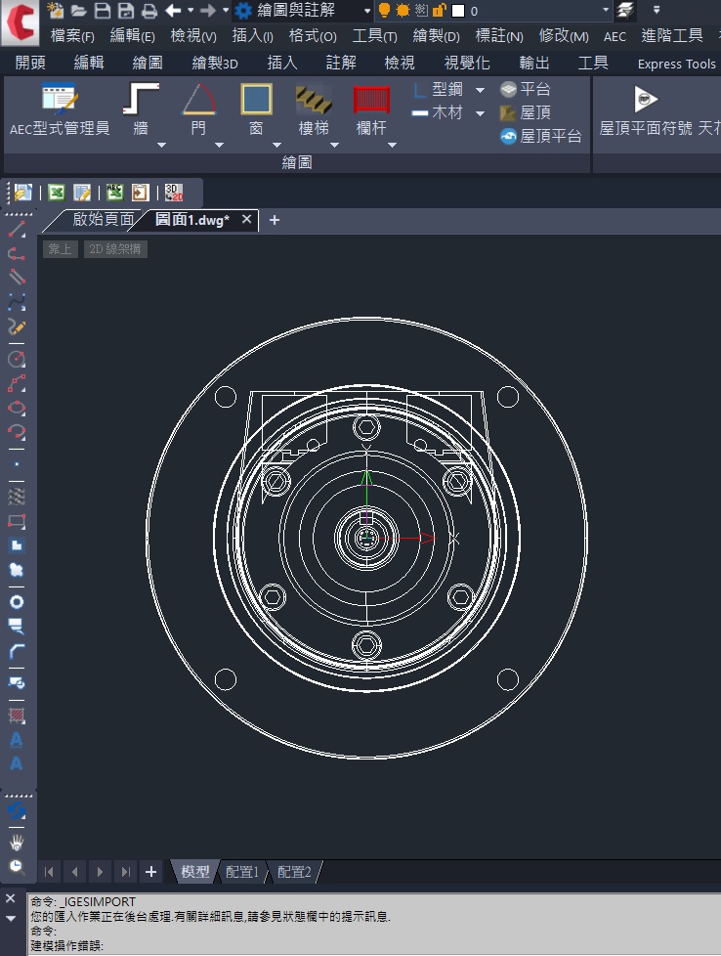Open the redo history dropdown arrow
The width and height of the screenshot is (721, 956).
[x=226, y=11]
